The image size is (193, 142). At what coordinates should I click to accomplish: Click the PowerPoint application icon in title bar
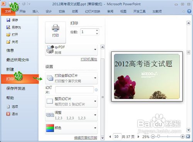point(3,4)
